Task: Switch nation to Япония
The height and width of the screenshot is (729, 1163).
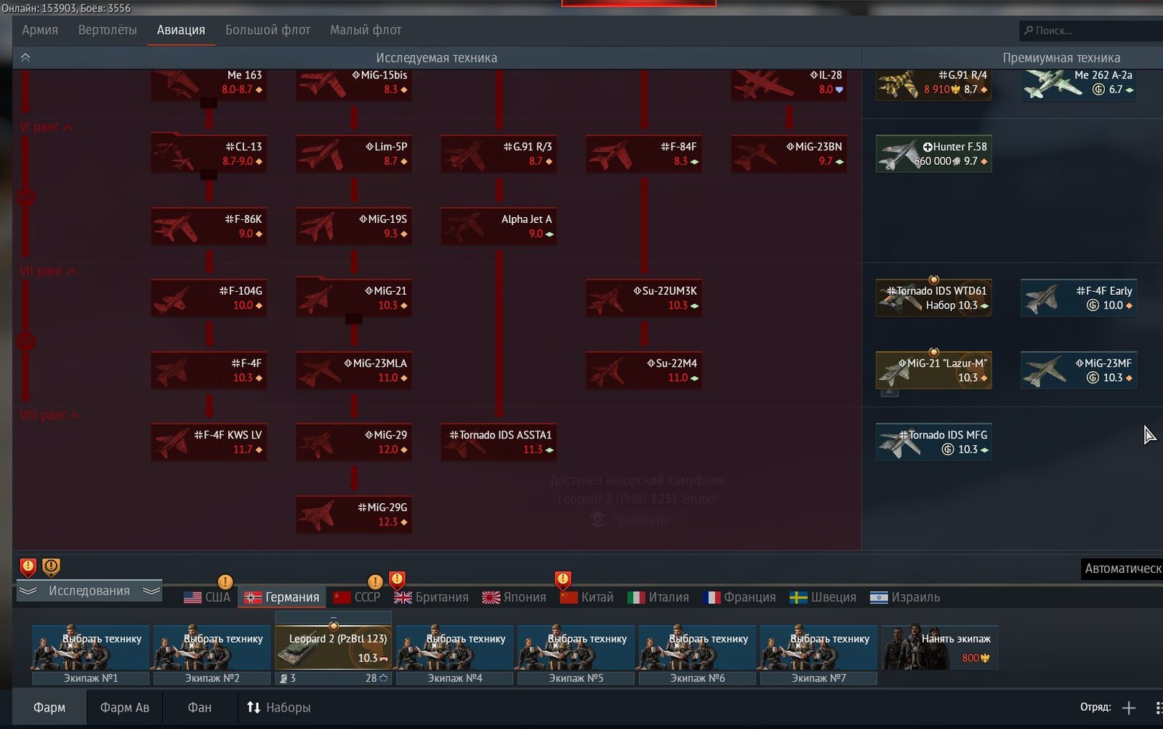Action: 514,597
